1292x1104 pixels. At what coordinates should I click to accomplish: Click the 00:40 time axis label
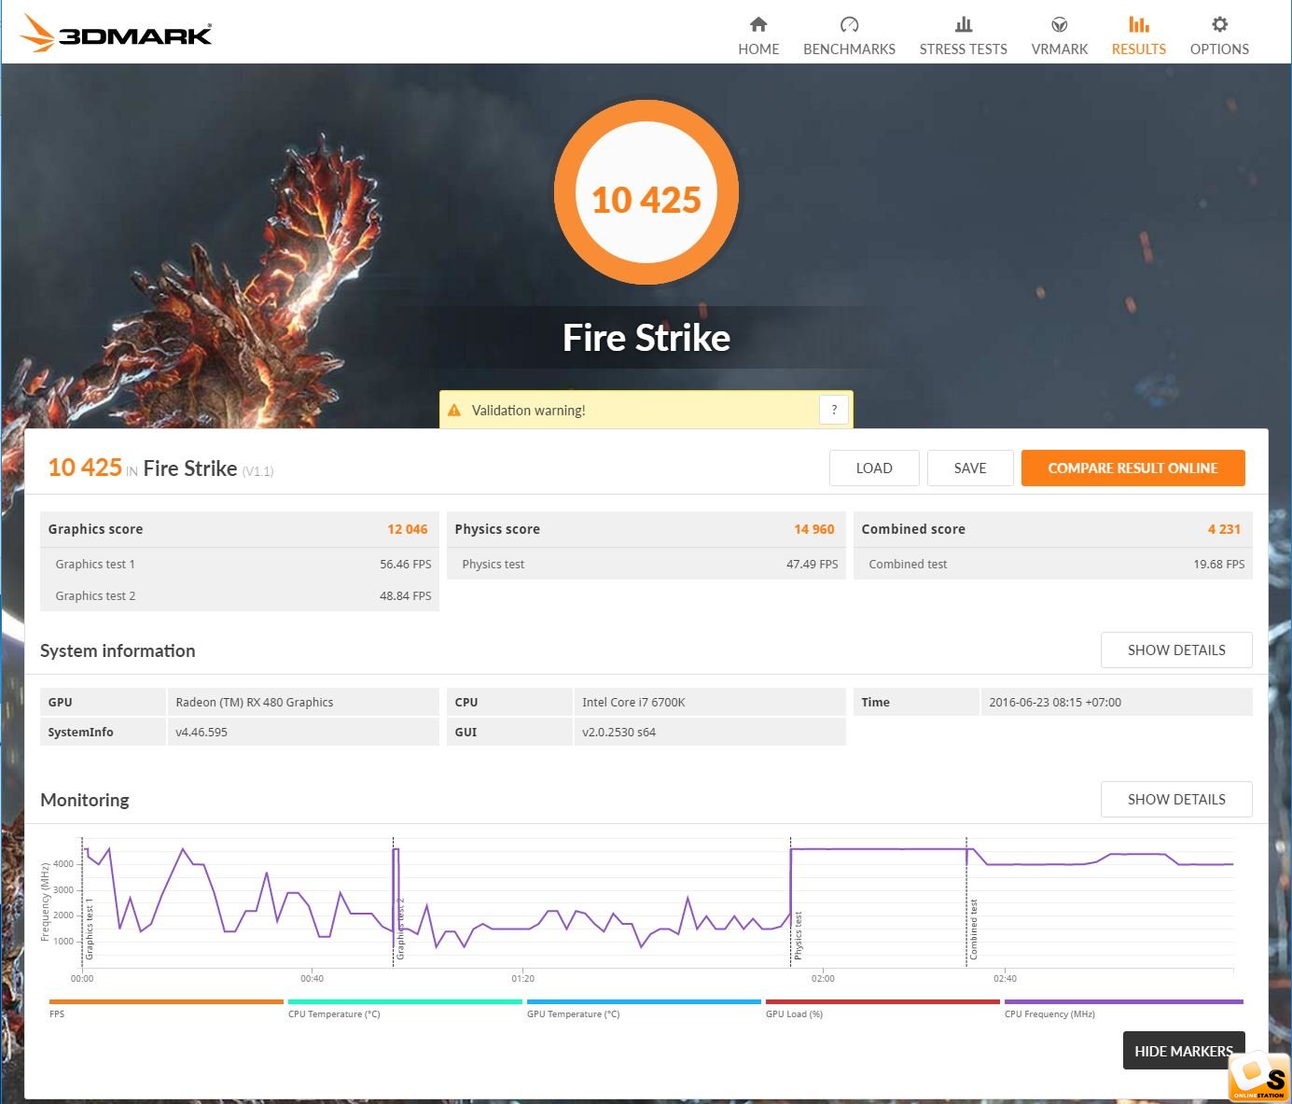pyautogui.click(x=312, y=979)
